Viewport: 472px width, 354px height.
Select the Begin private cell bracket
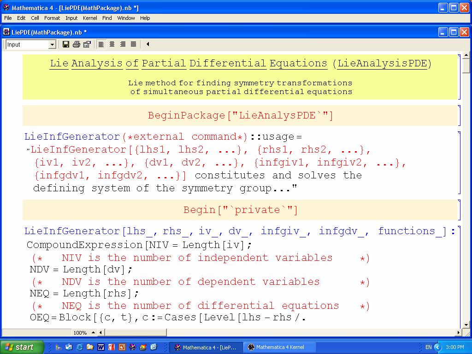click(x=459, y=210)
